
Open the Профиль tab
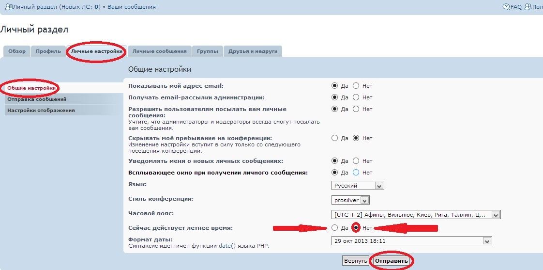[48, 51]
